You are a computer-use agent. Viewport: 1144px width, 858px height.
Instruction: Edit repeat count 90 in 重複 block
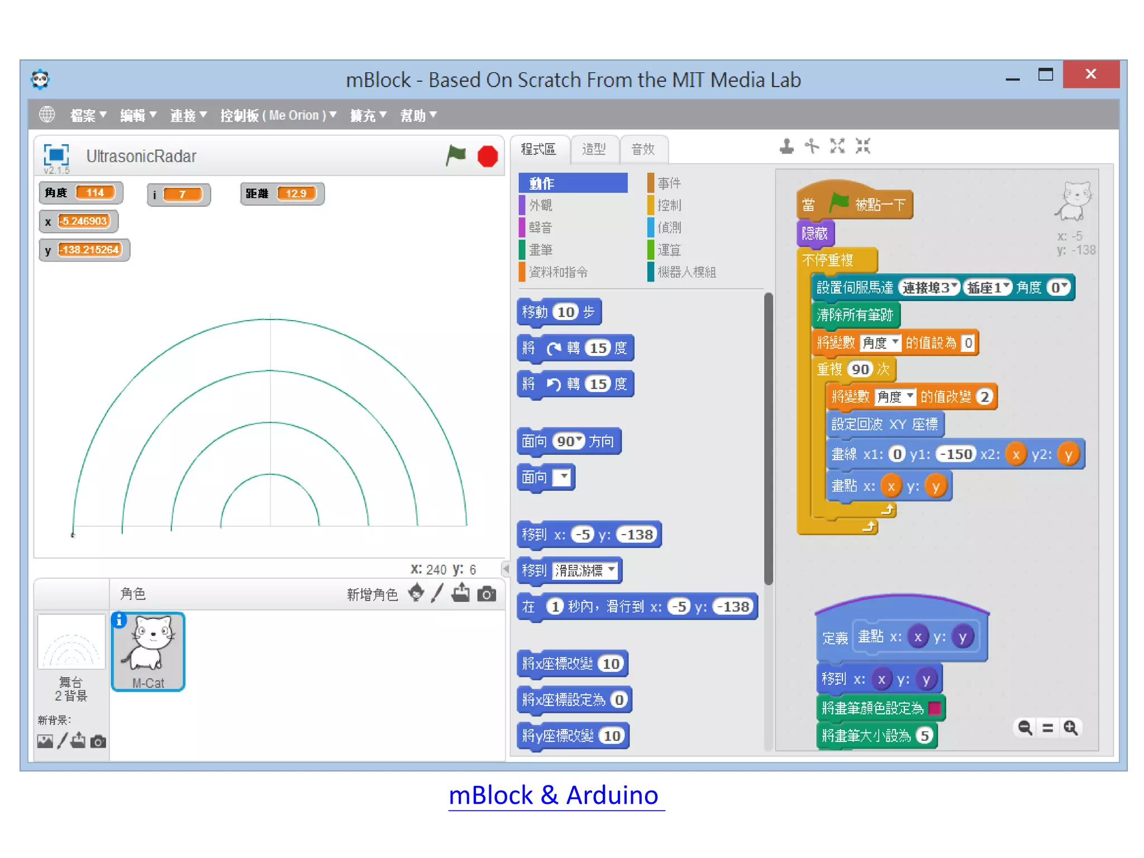coord(860,369)
